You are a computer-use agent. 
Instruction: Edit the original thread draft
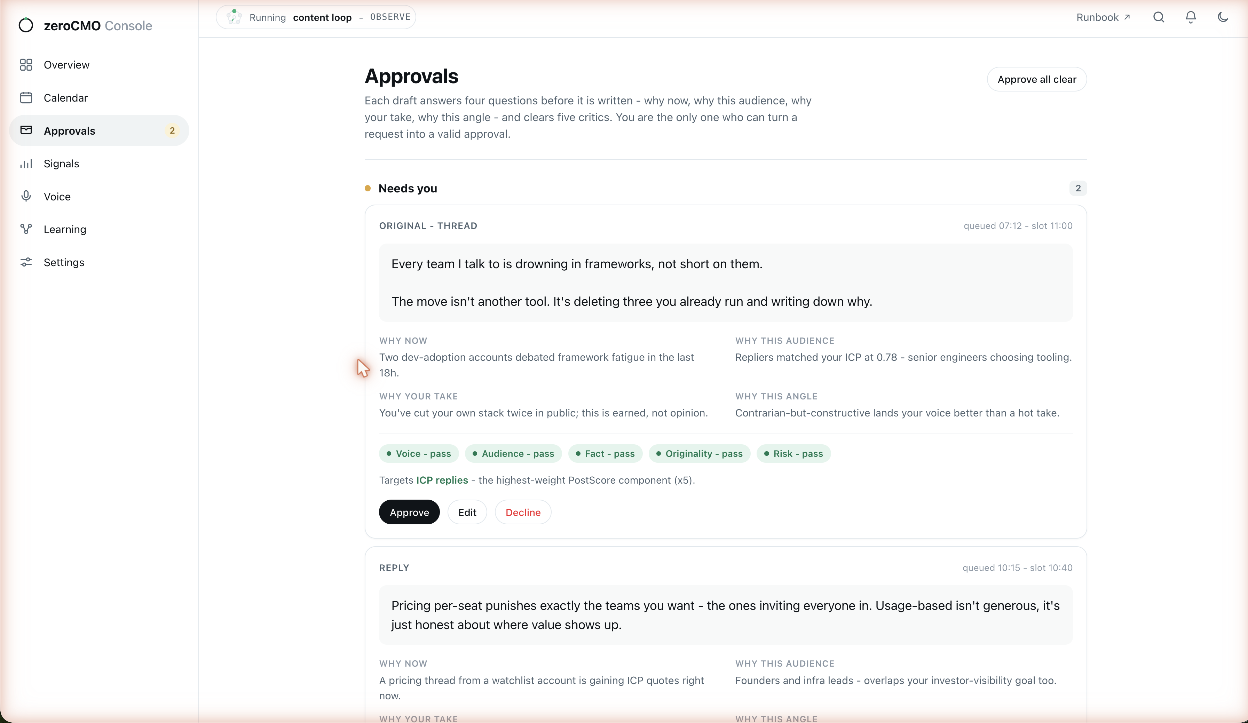[x=467, y=512]
